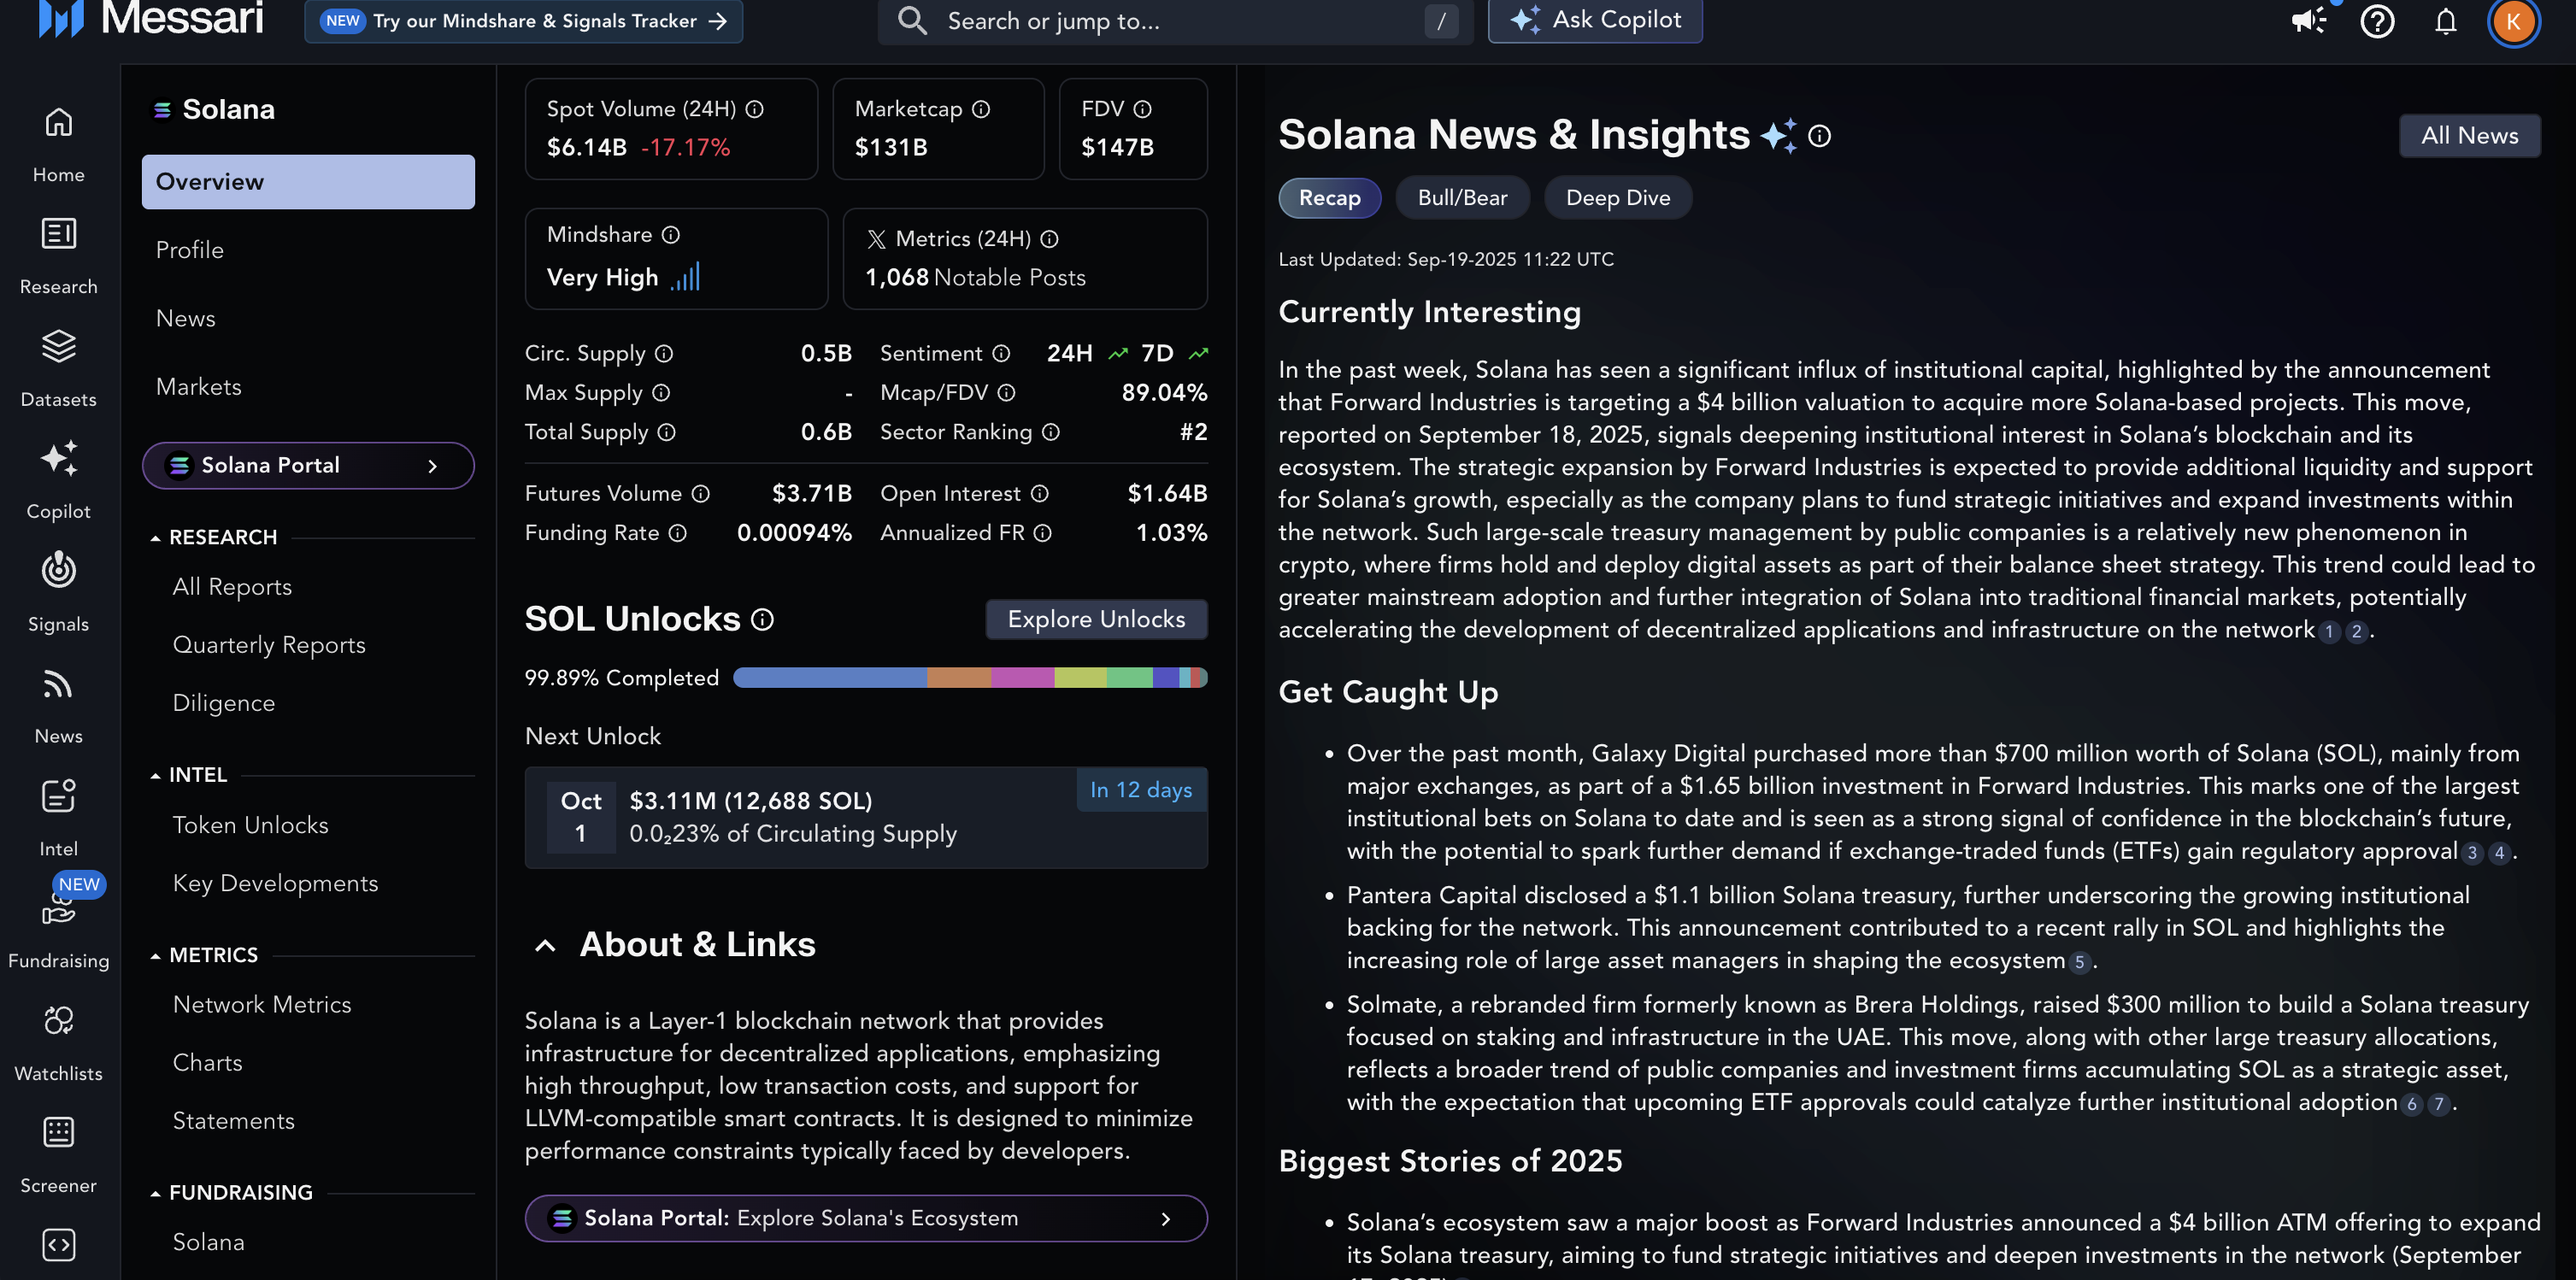Click the Oct 1 next unlock card
2576x1280 pixels.
[866, 818]
